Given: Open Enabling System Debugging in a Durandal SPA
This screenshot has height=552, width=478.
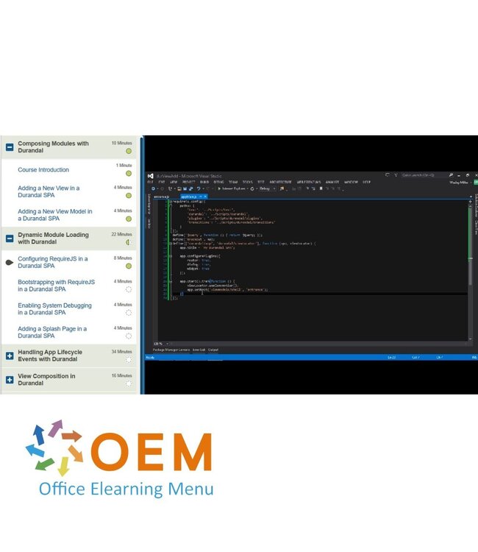Looking at the screenshot, I should click(x=54, y=309).
